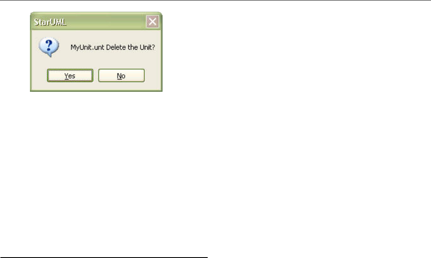
Task: Click the horizontal rule line at page bottom
Action: [x=104, y=257]
